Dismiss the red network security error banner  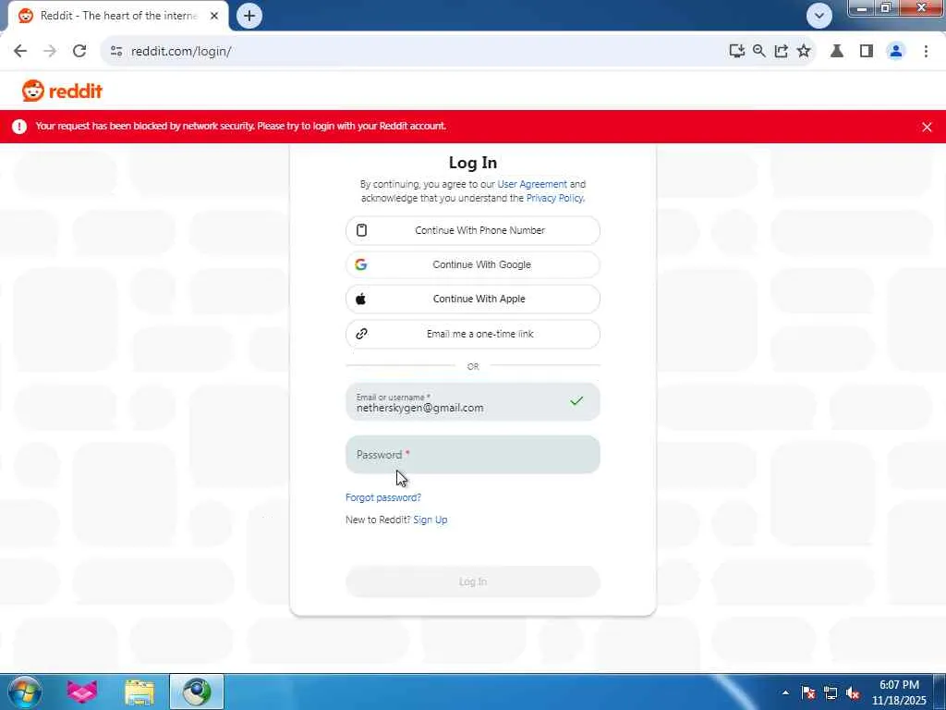pyautogui.click(x=927, y=127)
